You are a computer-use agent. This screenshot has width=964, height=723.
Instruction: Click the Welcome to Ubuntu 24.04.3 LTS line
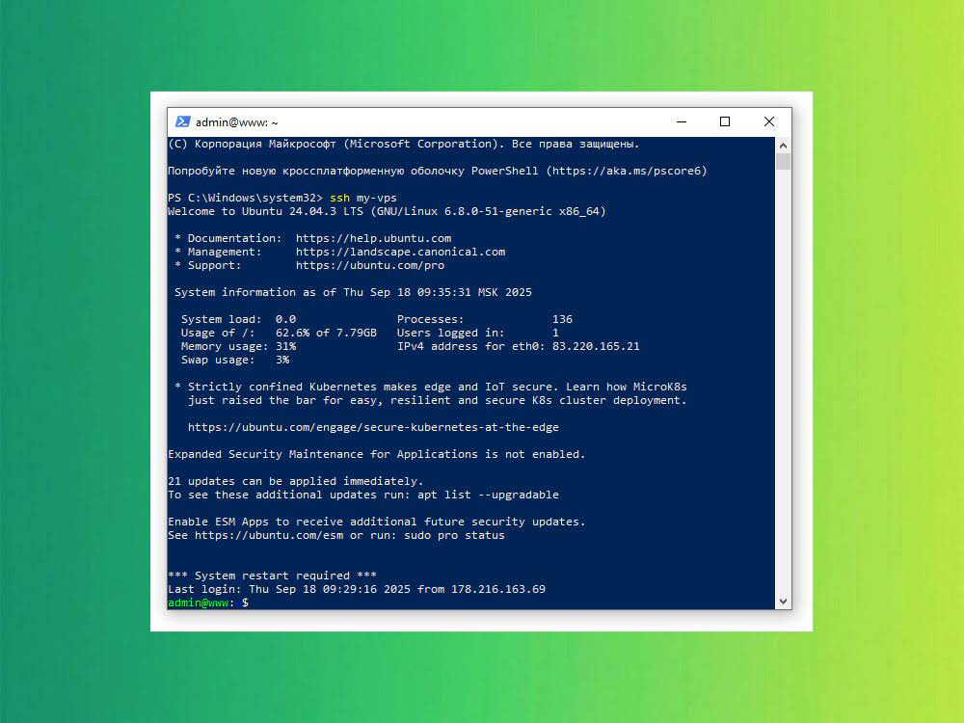[x=387, y=211]
